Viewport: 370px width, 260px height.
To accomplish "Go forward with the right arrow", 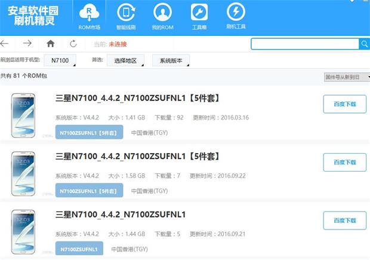I will point(27,43).
